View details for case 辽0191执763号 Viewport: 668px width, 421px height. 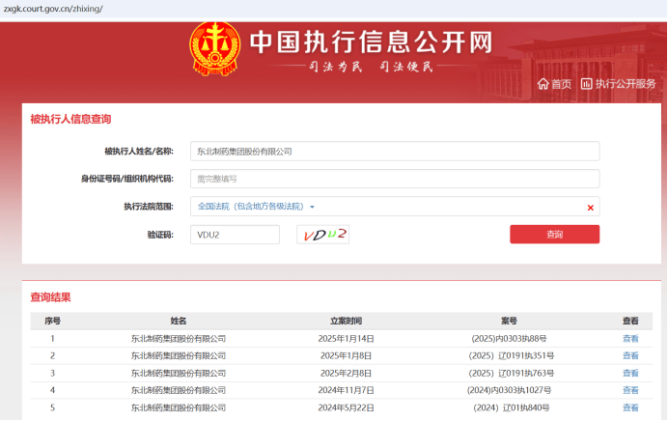pyautogui.click(x=630, y=373)
